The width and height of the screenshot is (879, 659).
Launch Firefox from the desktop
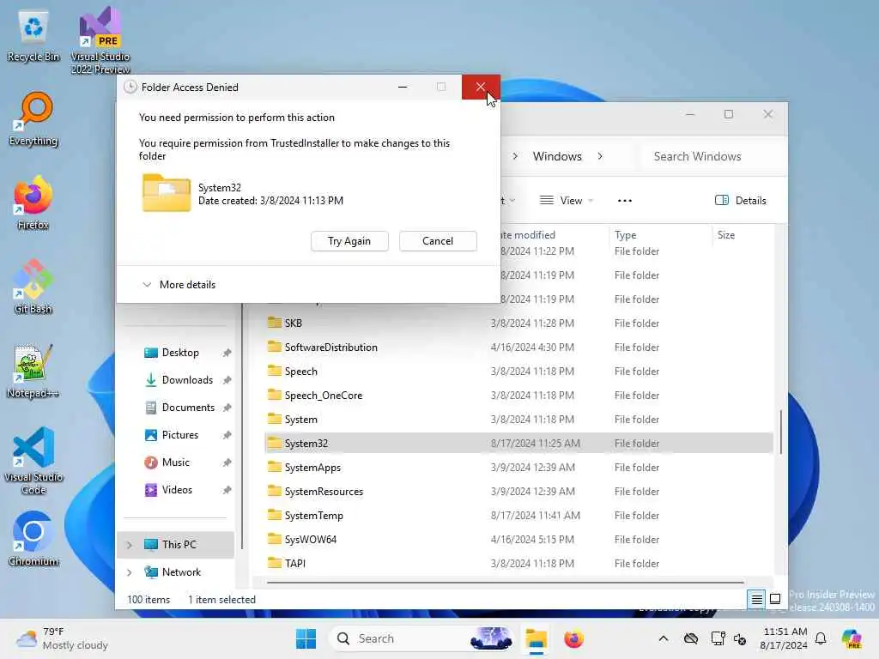tap(33, 203)
